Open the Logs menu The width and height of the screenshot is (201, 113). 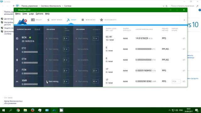[31, 14]
